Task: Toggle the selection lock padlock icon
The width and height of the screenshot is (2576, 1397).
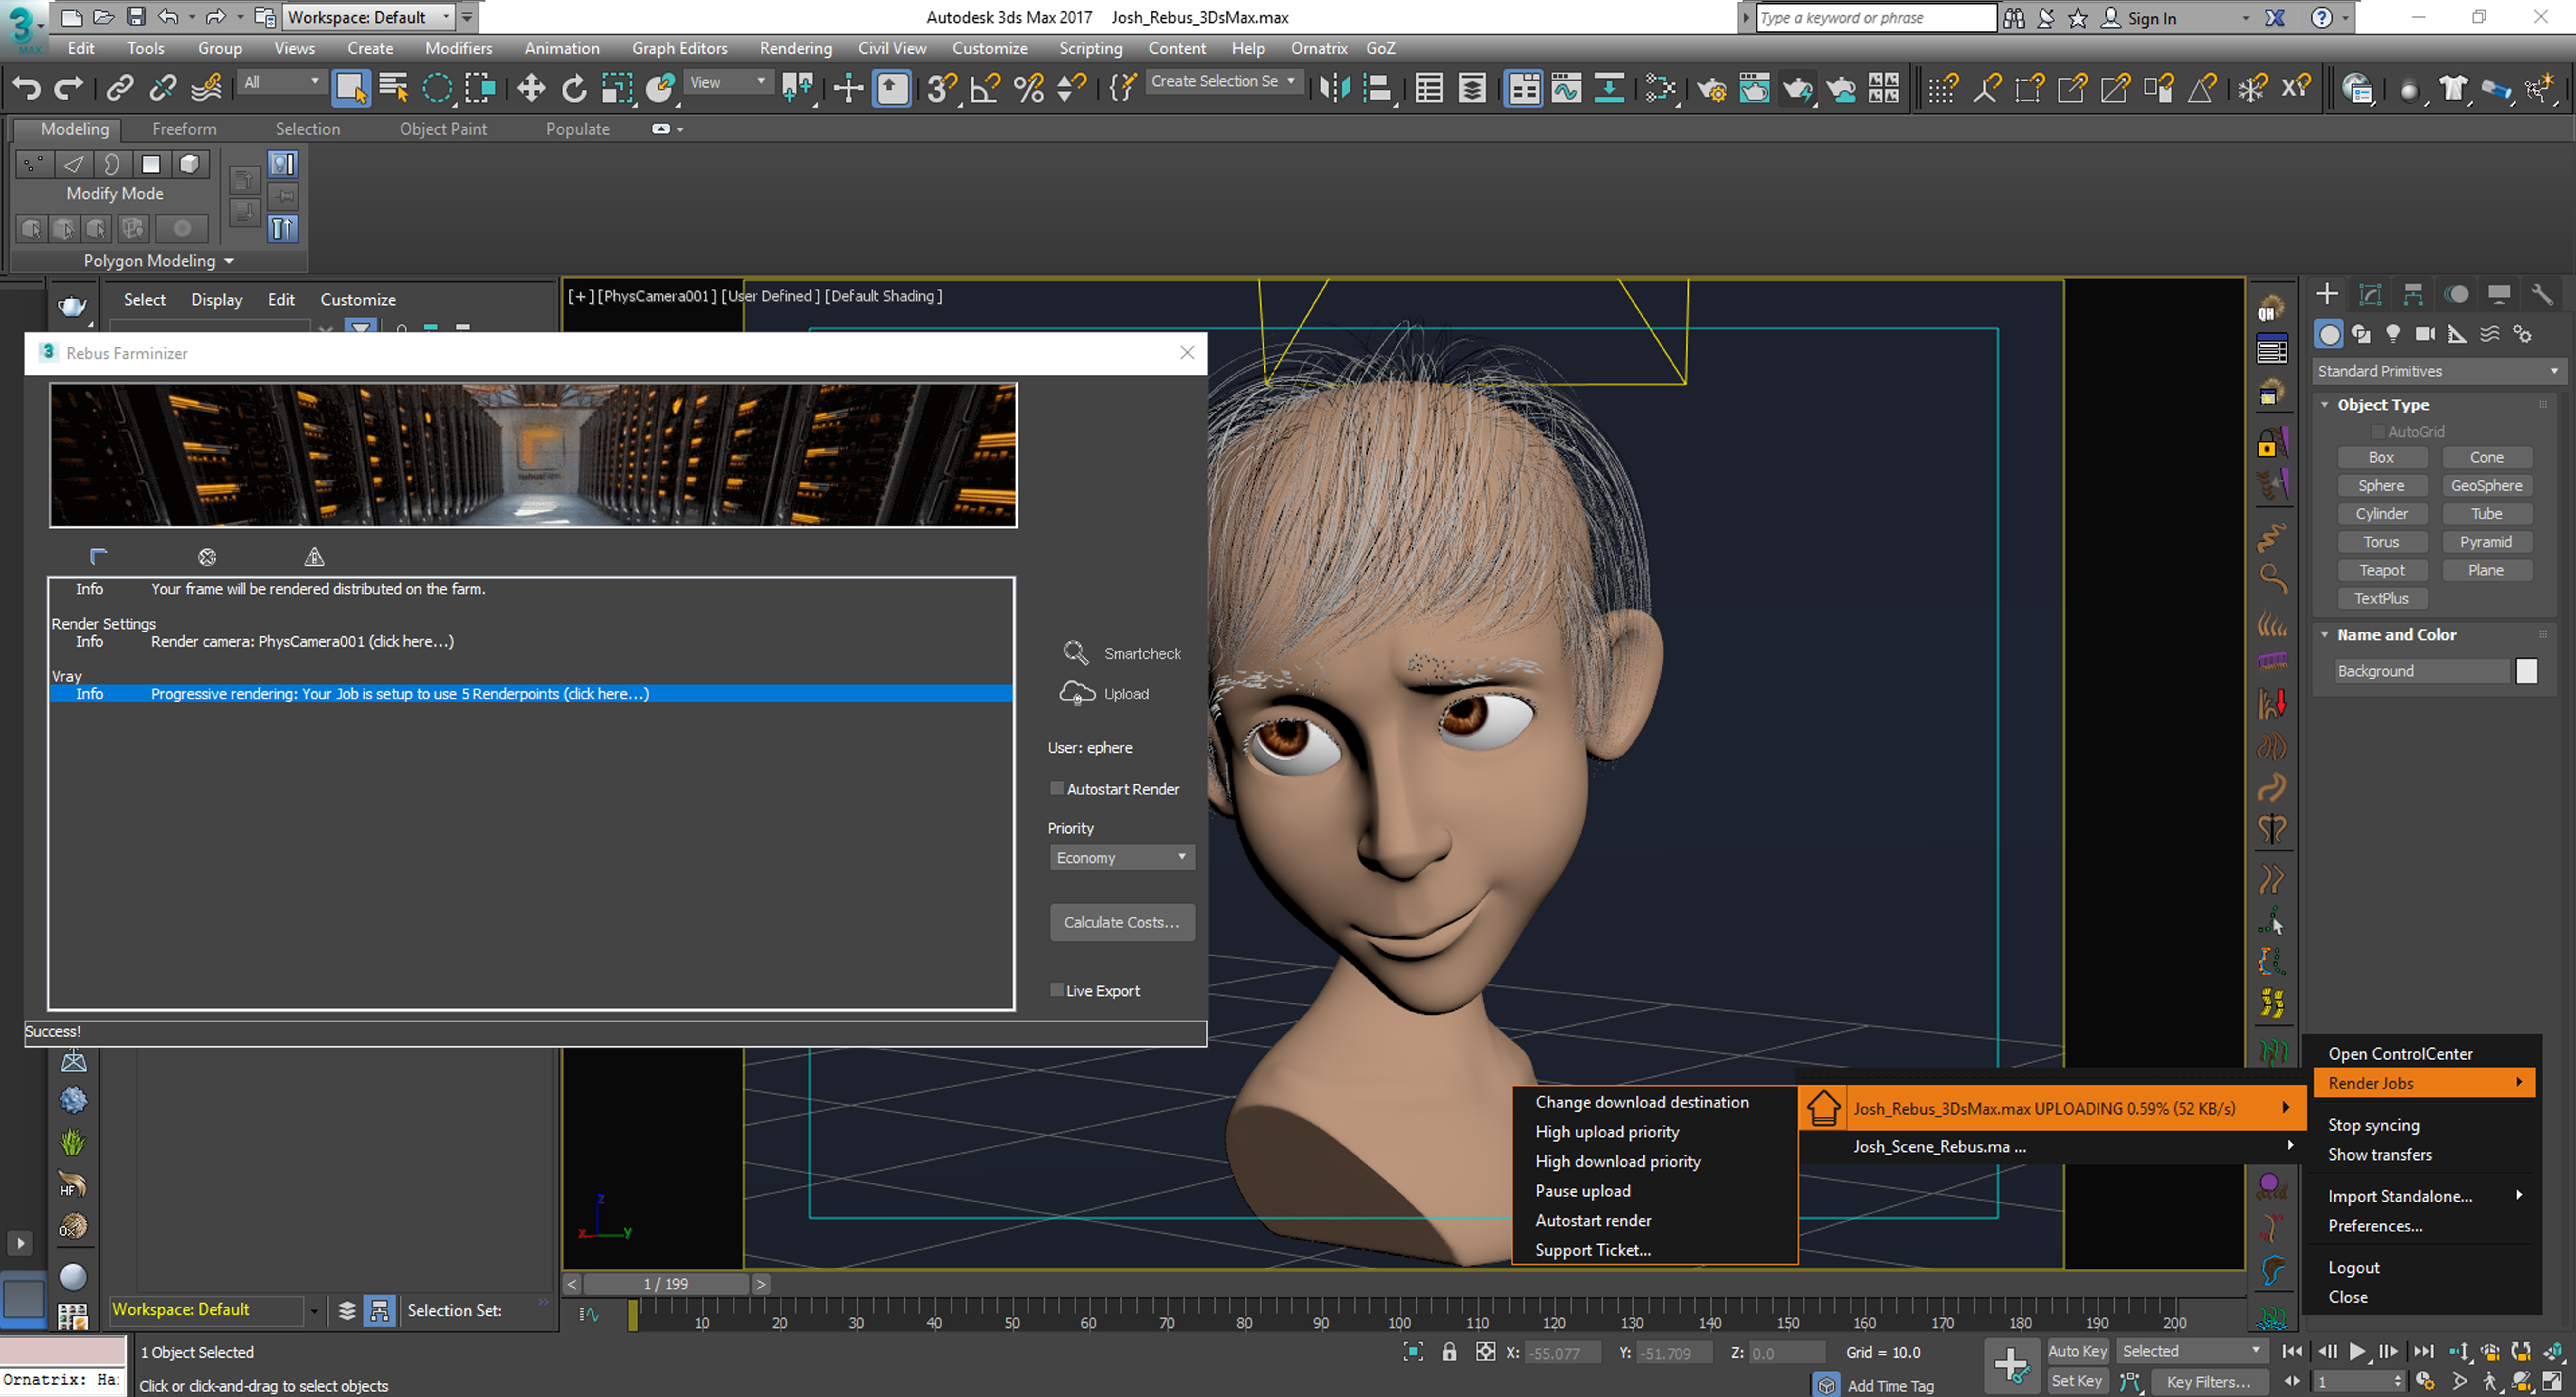Action: tap(1449, 1352)
